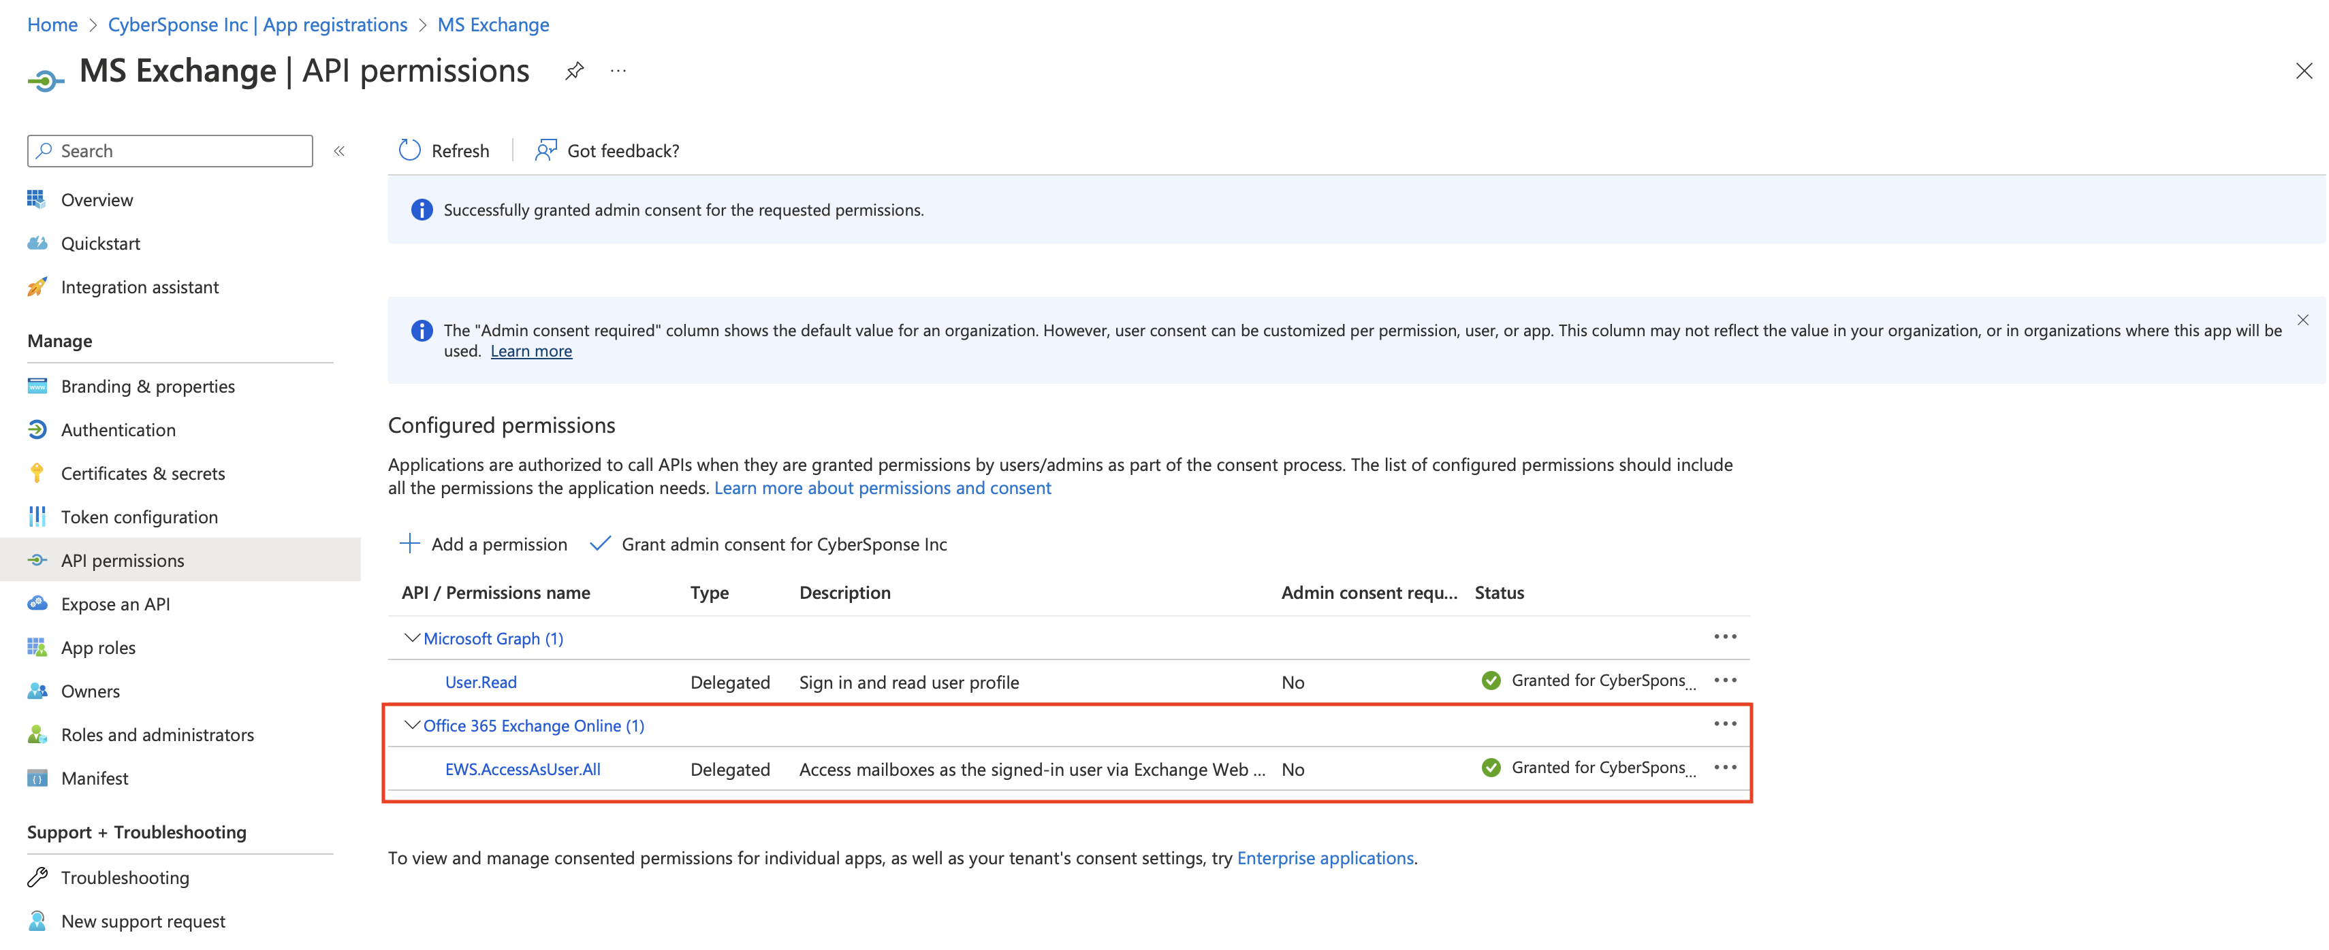Image resolution: width=2329 pixels, height=950 pixels.
Task: Go to Token configuration page
Action: click(139, 517)
